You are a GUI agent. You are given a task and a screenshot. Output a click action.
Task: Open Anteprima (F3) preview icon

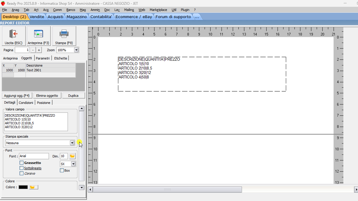pos(38,34)
